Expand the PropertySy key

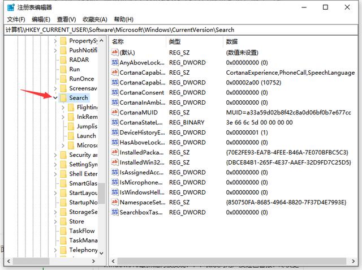[55, 41]
